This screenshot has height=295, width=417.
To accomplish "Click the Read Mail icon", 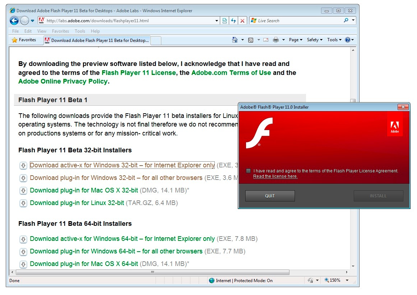I will (266, 40).
